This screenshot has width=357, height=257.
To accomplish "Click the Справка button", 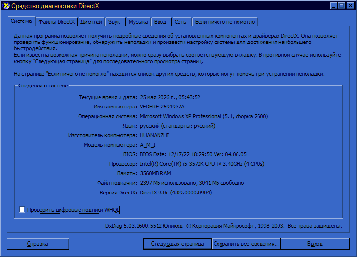I will pyautogui.click(x=38, y=244).
